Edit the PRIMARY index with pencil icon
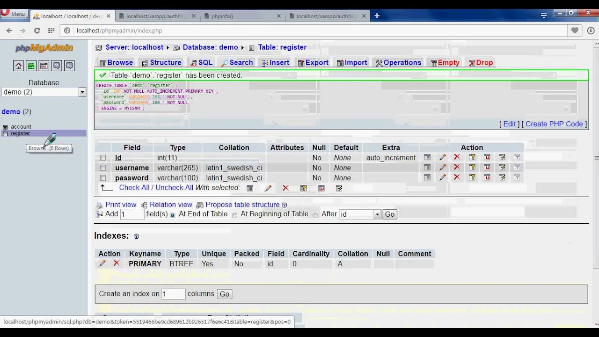Screen dimensions: 599x337 point(102,264)
